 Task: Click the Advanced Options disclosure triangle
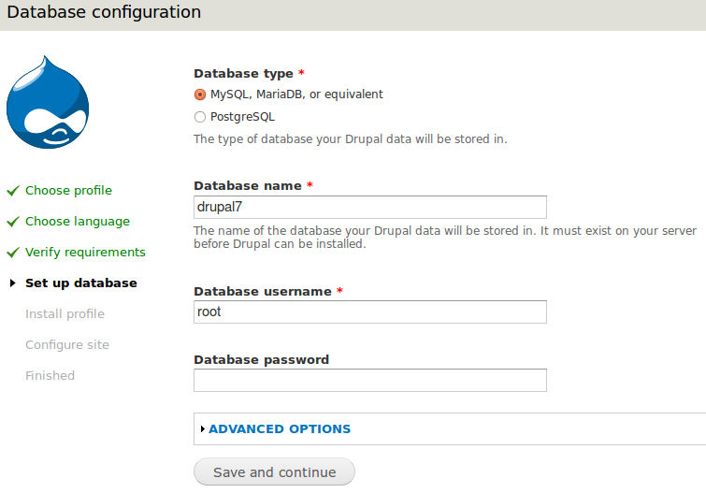coord(203,429)
